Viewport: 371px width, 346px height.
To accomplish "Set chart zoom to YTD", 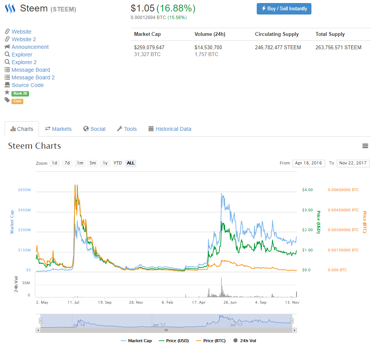I will 118,163.
